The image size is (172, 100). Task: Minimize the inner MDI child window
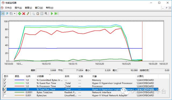click(163, 8)
